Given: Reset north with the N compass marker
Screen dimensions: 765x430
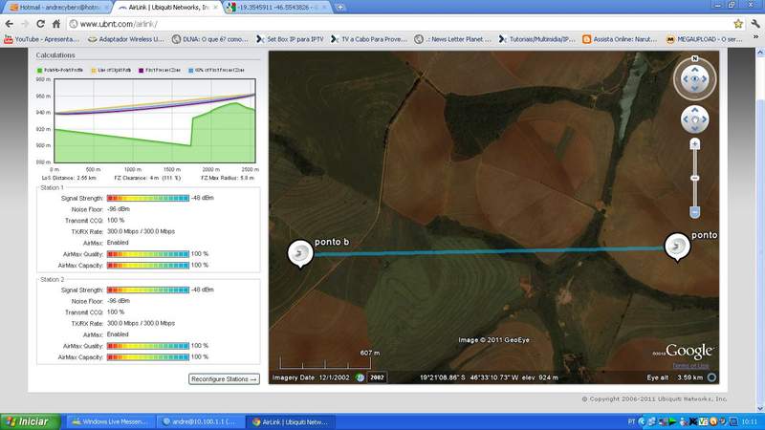Looking at the screenshot, I should pos(695,58).
